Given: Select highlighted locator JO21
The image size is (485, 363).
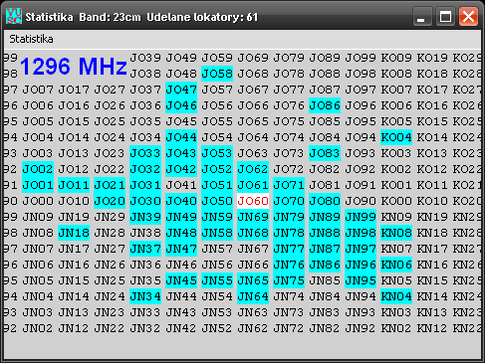Looking at the screenshot, I should point(110,185).
